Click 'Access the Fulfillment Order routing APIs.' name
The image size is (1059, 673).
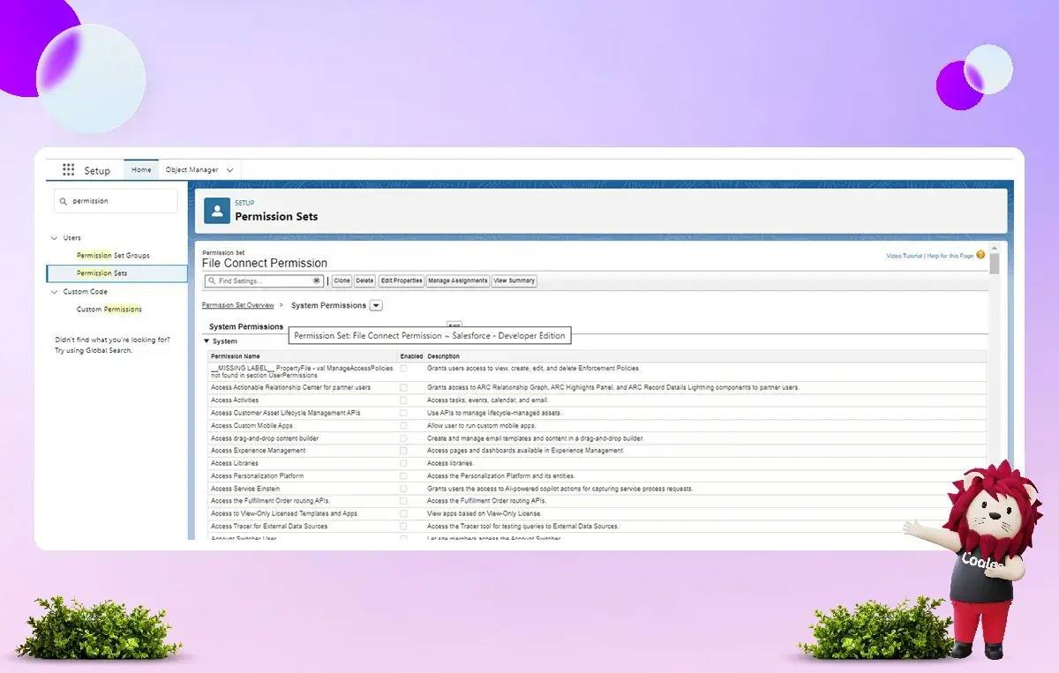coord(270,501)
